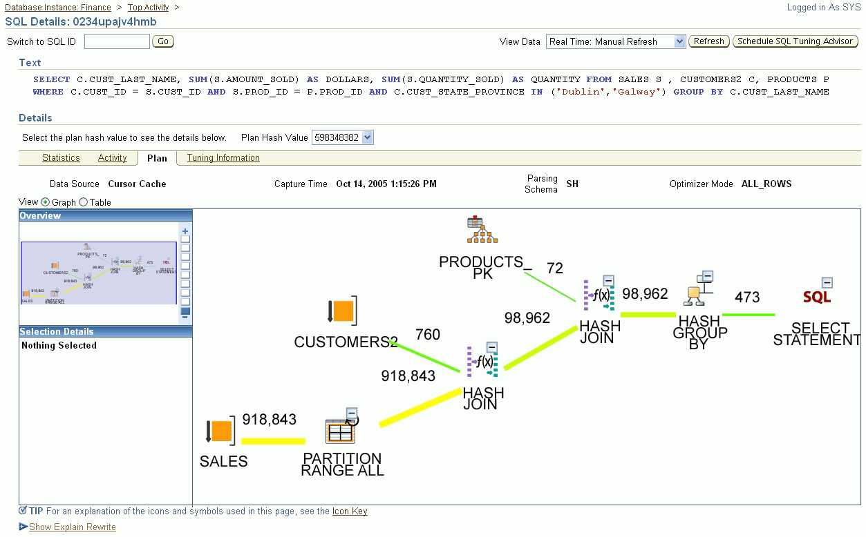Open the Show Explain Rewrite link
The image size is (866, 537).
point(72,527)
